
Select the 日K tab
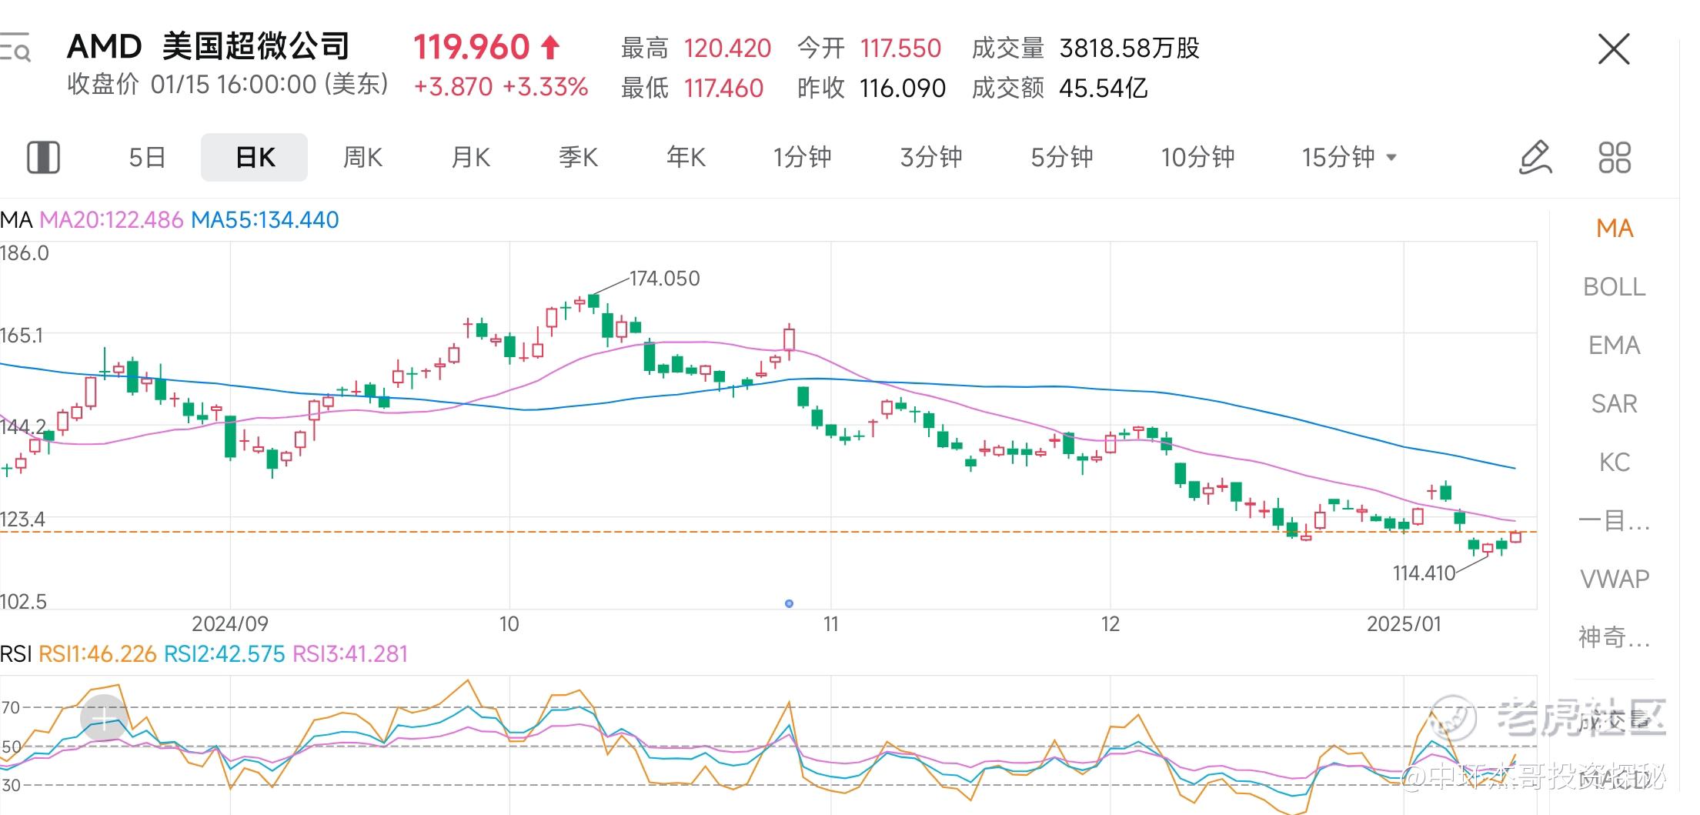tap(255, 157)
